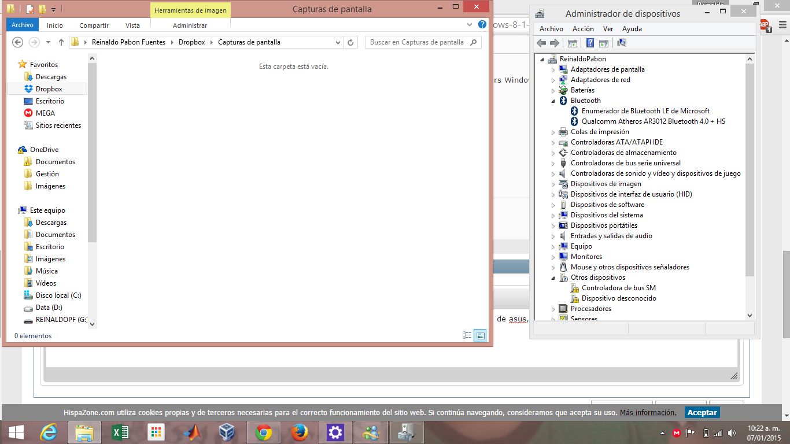The width and height of the screenshot is (790, 444).
Task: Open the address bar history dropdown
Action: [x=338, y=42]
